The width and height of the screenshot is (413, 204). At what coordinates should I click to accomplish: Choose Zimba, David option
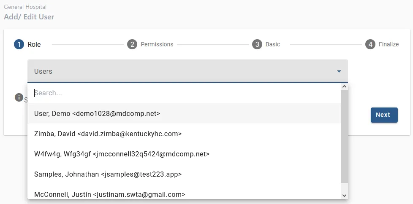click(x=108, y=134)
